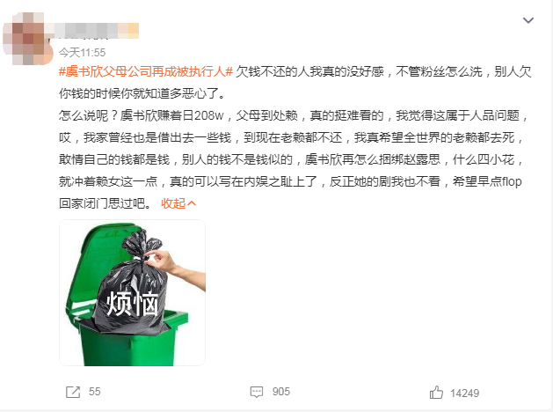Click the hand holding the garbage bag

click(x=175, y=267)
